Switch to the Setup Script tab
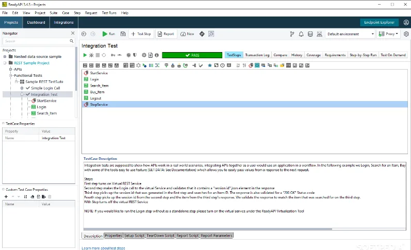 click(134, 236)
